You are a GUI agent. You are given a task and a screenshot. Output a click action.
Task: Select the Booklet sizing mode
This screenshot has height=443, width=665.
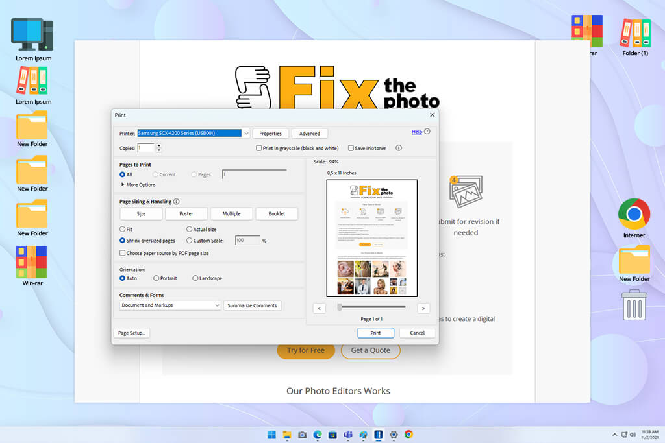click(x=277, y=214)
